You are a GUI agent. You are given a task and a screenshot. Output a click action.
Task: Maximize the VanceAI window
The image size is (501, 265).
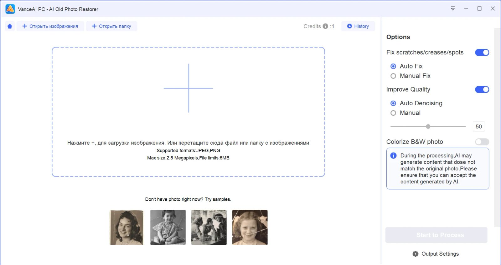[479, 8]
